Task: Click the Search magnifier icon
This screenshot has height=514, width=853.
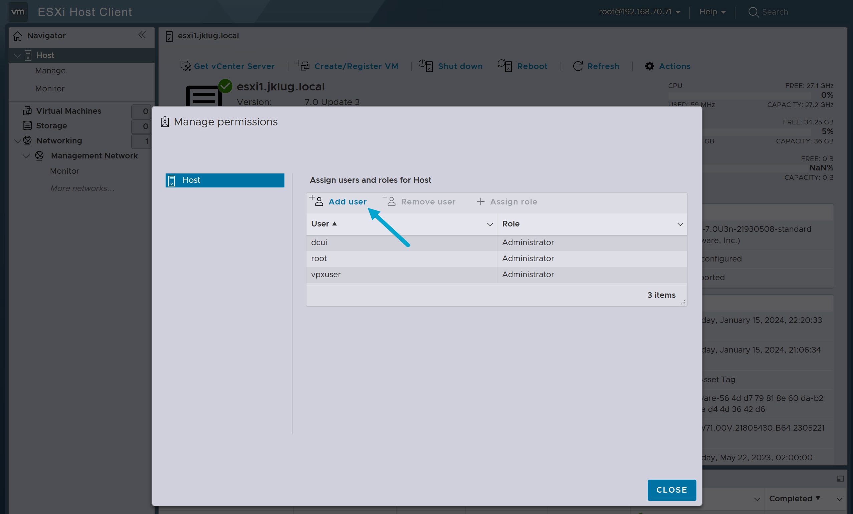Action: coord(754,12)
